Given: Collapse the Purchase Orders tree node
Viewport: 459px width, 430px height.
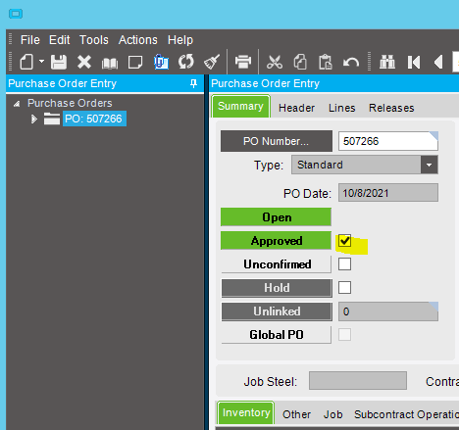Looking at the screenshot, I should coord(17,104).
